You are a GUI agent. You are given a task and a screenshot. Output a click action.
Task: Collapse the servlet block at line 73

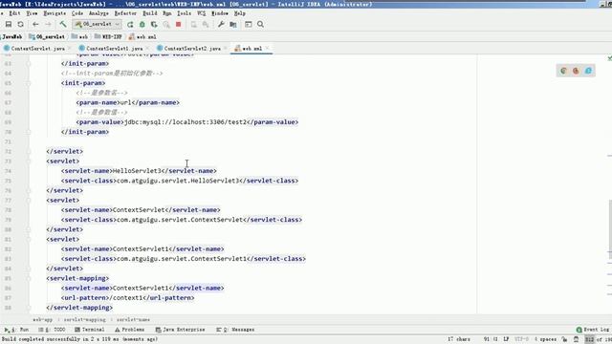click(x=29, y=161)
